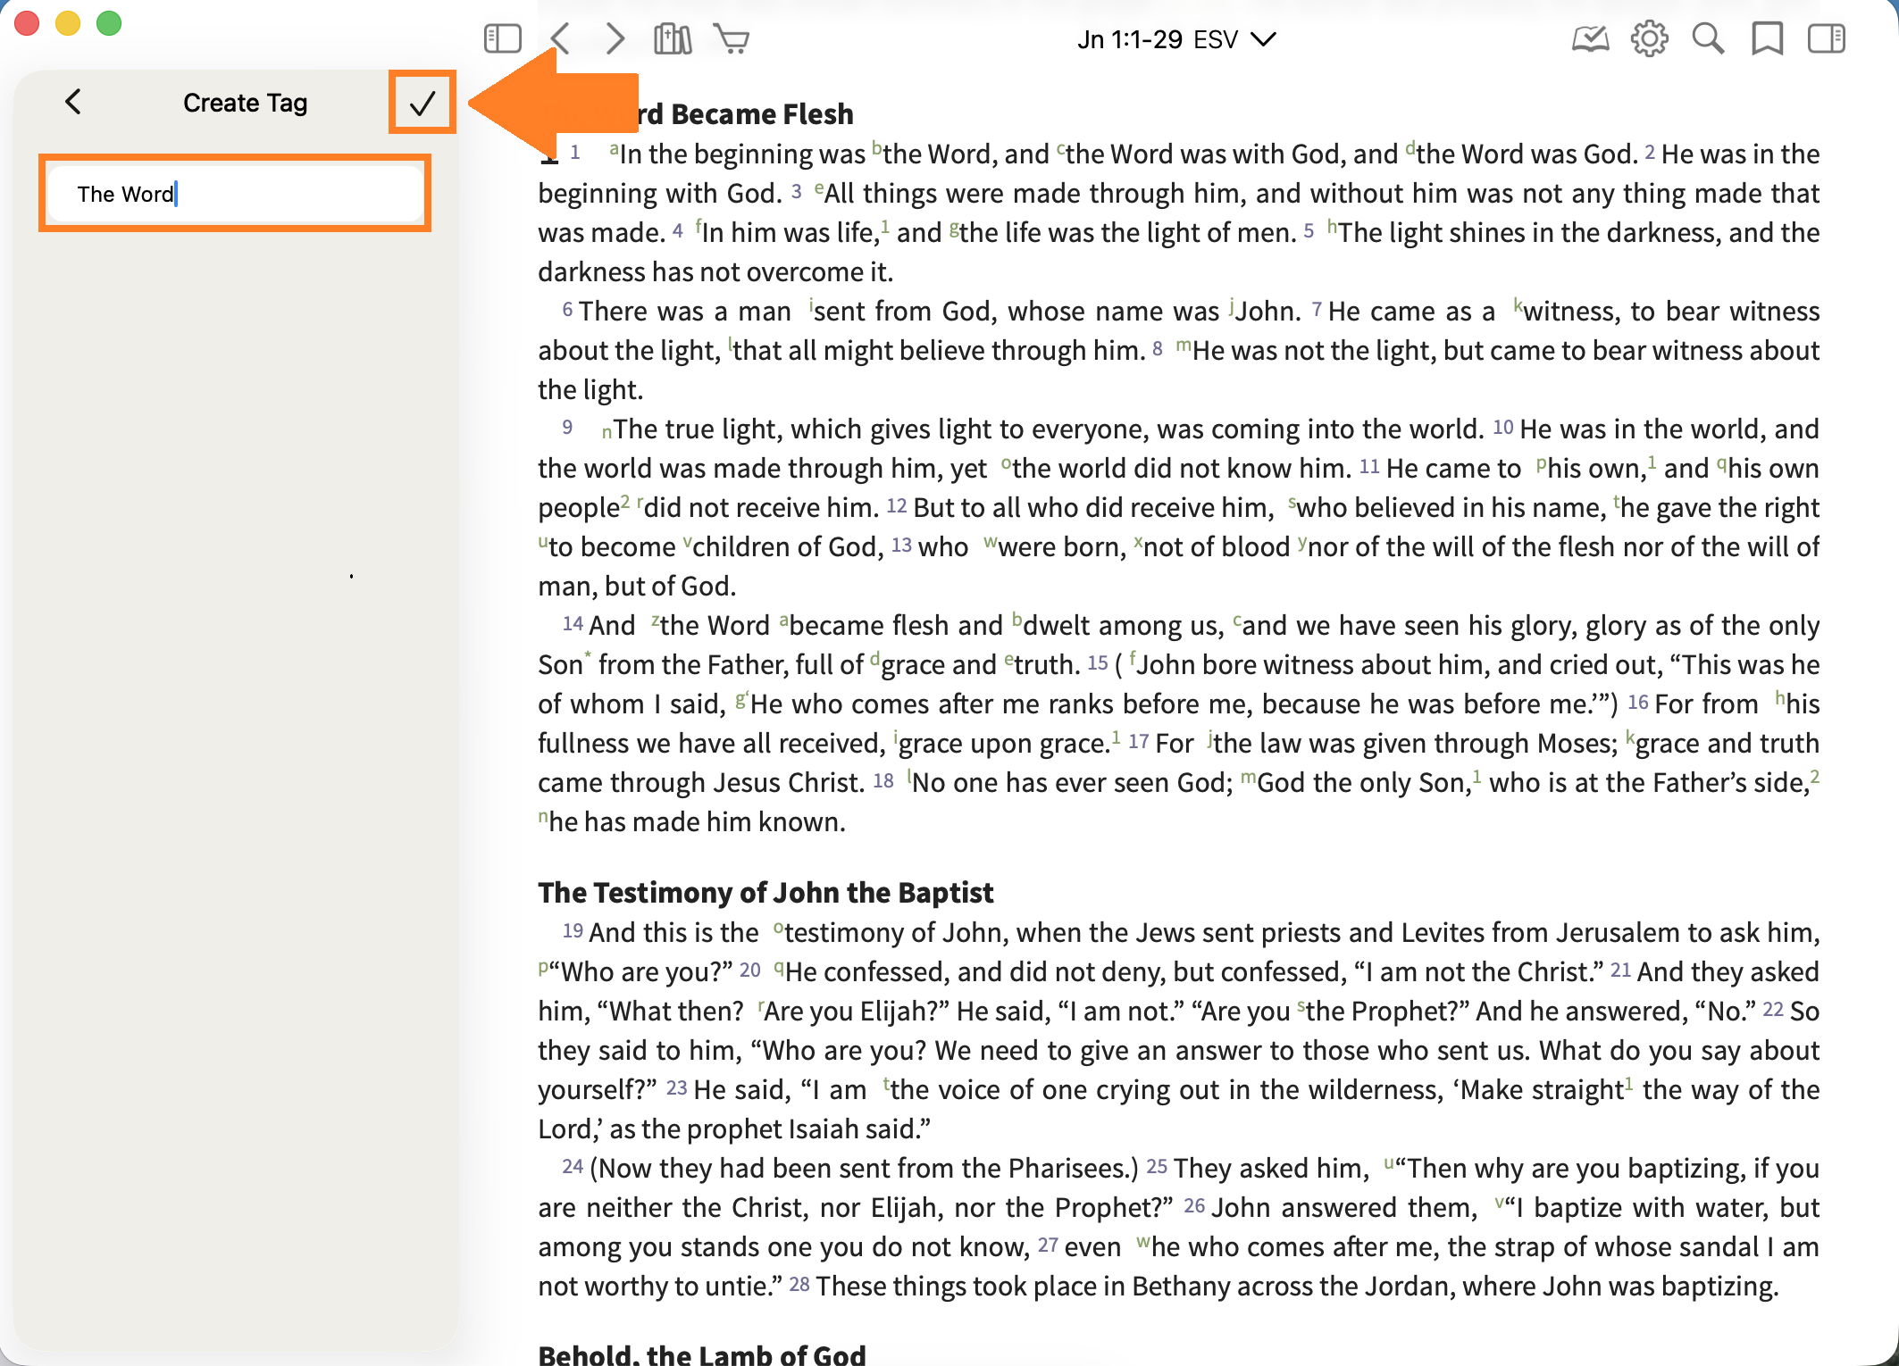Click verse number 28 before These things took place
Viewport: 1899px width, 1366px height.
click(799, 1285)
